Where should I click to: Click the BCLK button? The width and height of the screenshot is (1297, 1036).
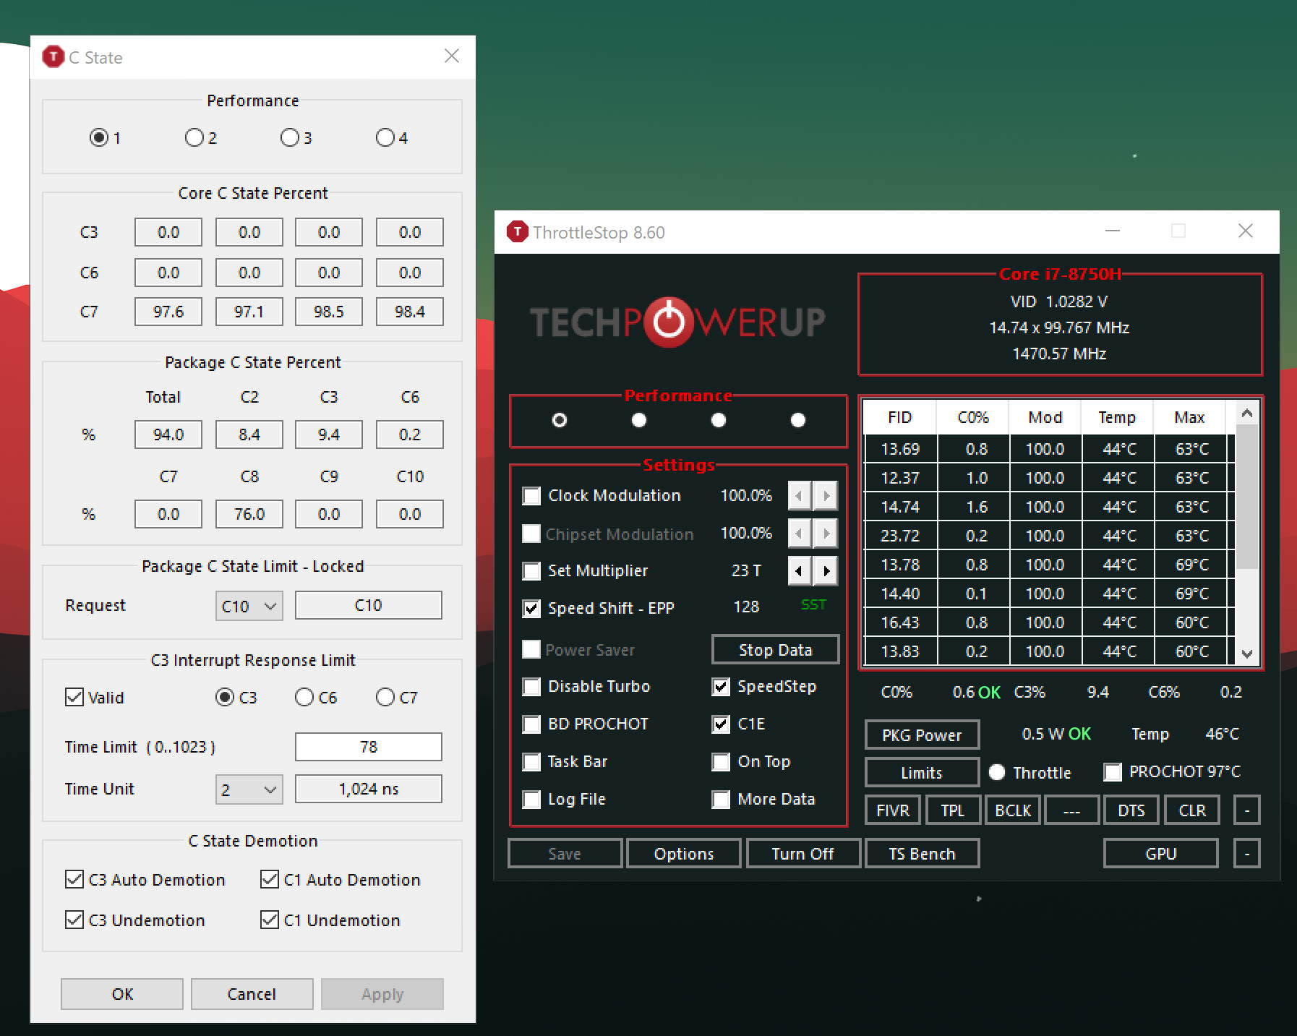tap(1013, 810)
